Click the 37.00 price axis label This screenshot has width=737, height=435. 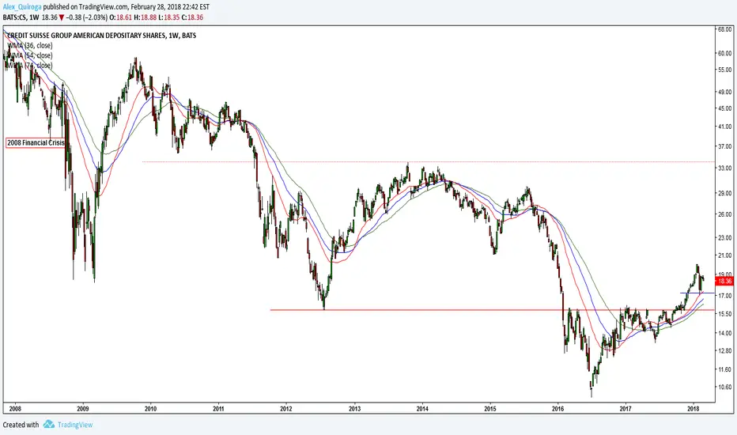(x=725, y=146)
